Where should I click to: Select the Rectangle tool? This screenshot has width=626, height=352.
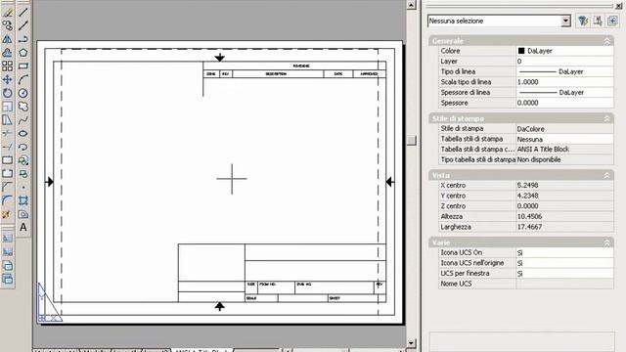(x=23, y=66)
